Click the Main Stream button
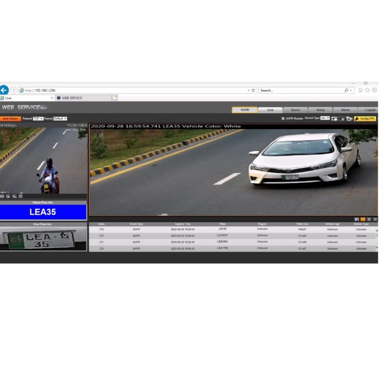This screenshot has width=385, height=385. pyautogui.click(x=11, y=118)
